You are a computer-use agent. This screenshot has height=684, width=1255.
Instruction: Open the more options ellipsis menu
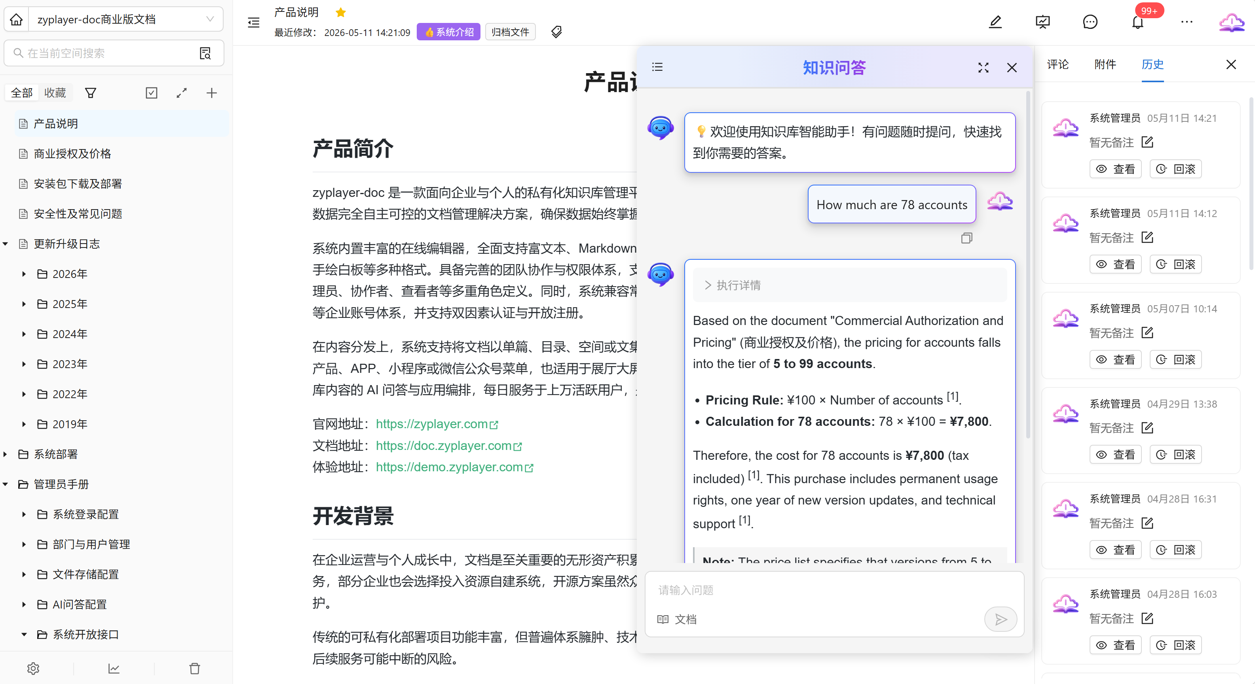pyautogui.click(x=1187, y=22)
